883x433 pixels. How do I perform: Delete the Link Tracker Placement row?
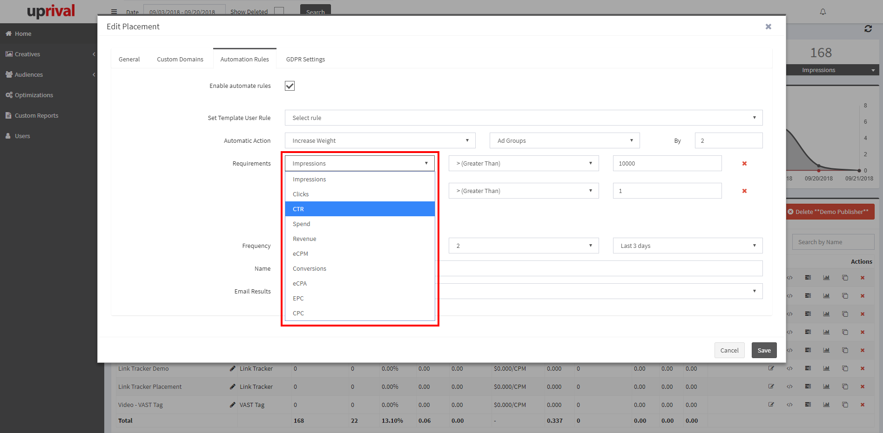[863, 386]
